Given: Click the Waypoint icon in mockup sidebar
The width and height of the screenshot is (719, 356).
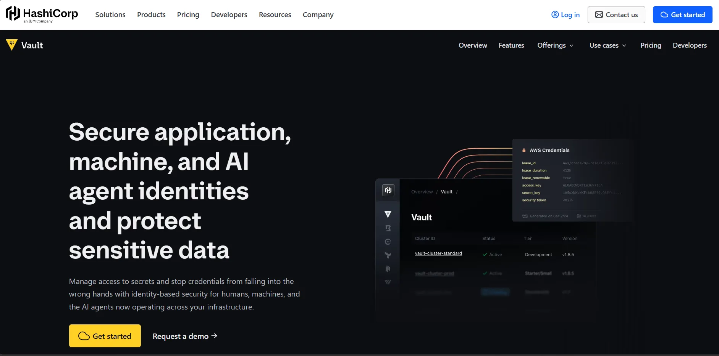Looking at the screenshot, I should coord(388,282).
